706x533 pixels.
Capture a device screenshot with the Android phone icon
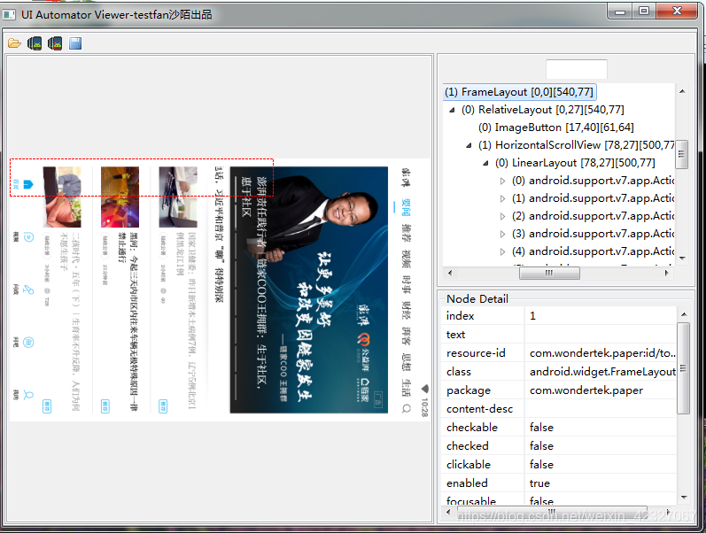pyautogui.click(x=35, y=43)
